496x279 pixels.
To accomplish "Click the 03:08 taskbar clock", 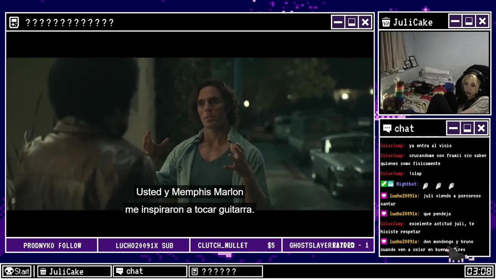I will click(479, 271).
